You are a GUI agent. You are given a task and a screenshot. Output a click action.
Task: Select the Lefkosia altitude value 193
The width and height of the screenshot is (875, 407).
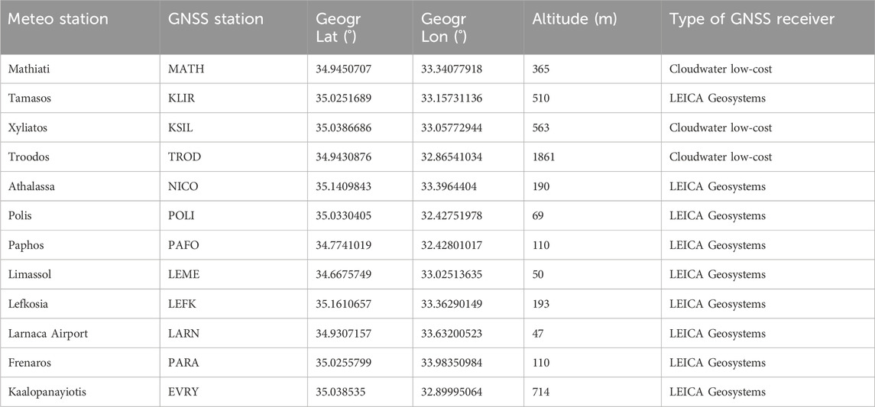pyautogui.click(x=541, y=304)
